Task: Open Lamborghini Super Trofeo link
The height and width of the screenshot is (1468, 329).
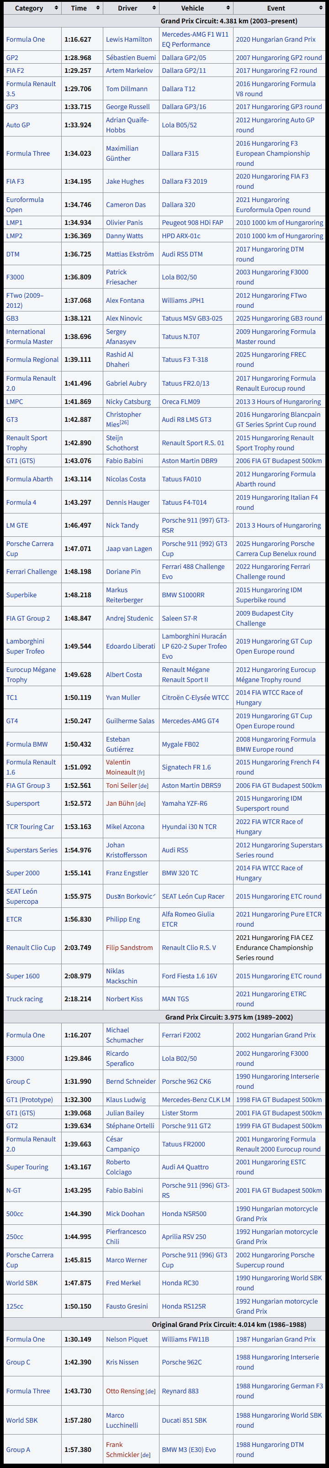Action: 25,646
